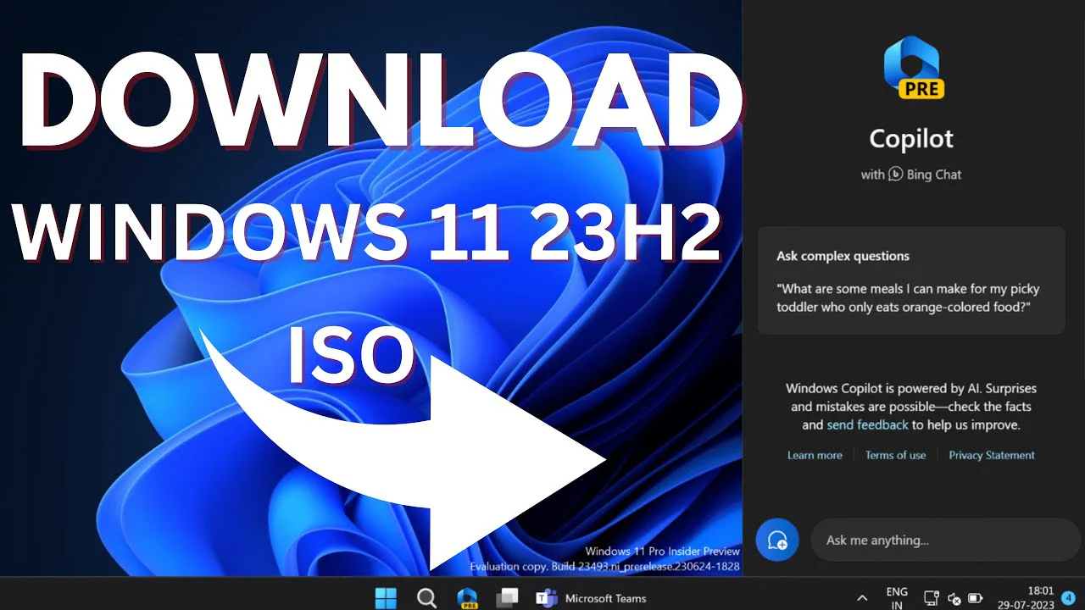Click the network icon in system tray
This screenshot has height=610, width=1085.
click(932, 597)
